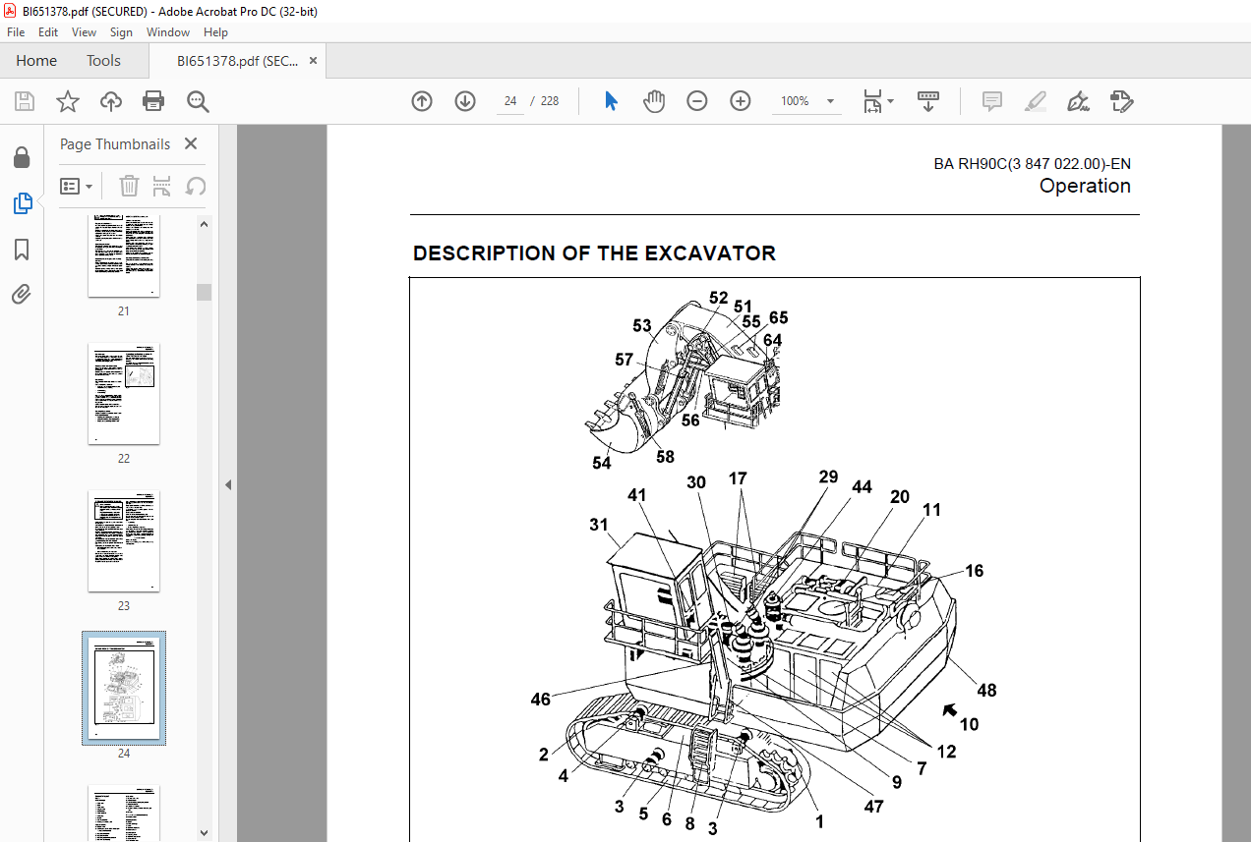The image size is (1251, 842).
Task: Select the Highlight text pen tool
Action: point(1035,101)
